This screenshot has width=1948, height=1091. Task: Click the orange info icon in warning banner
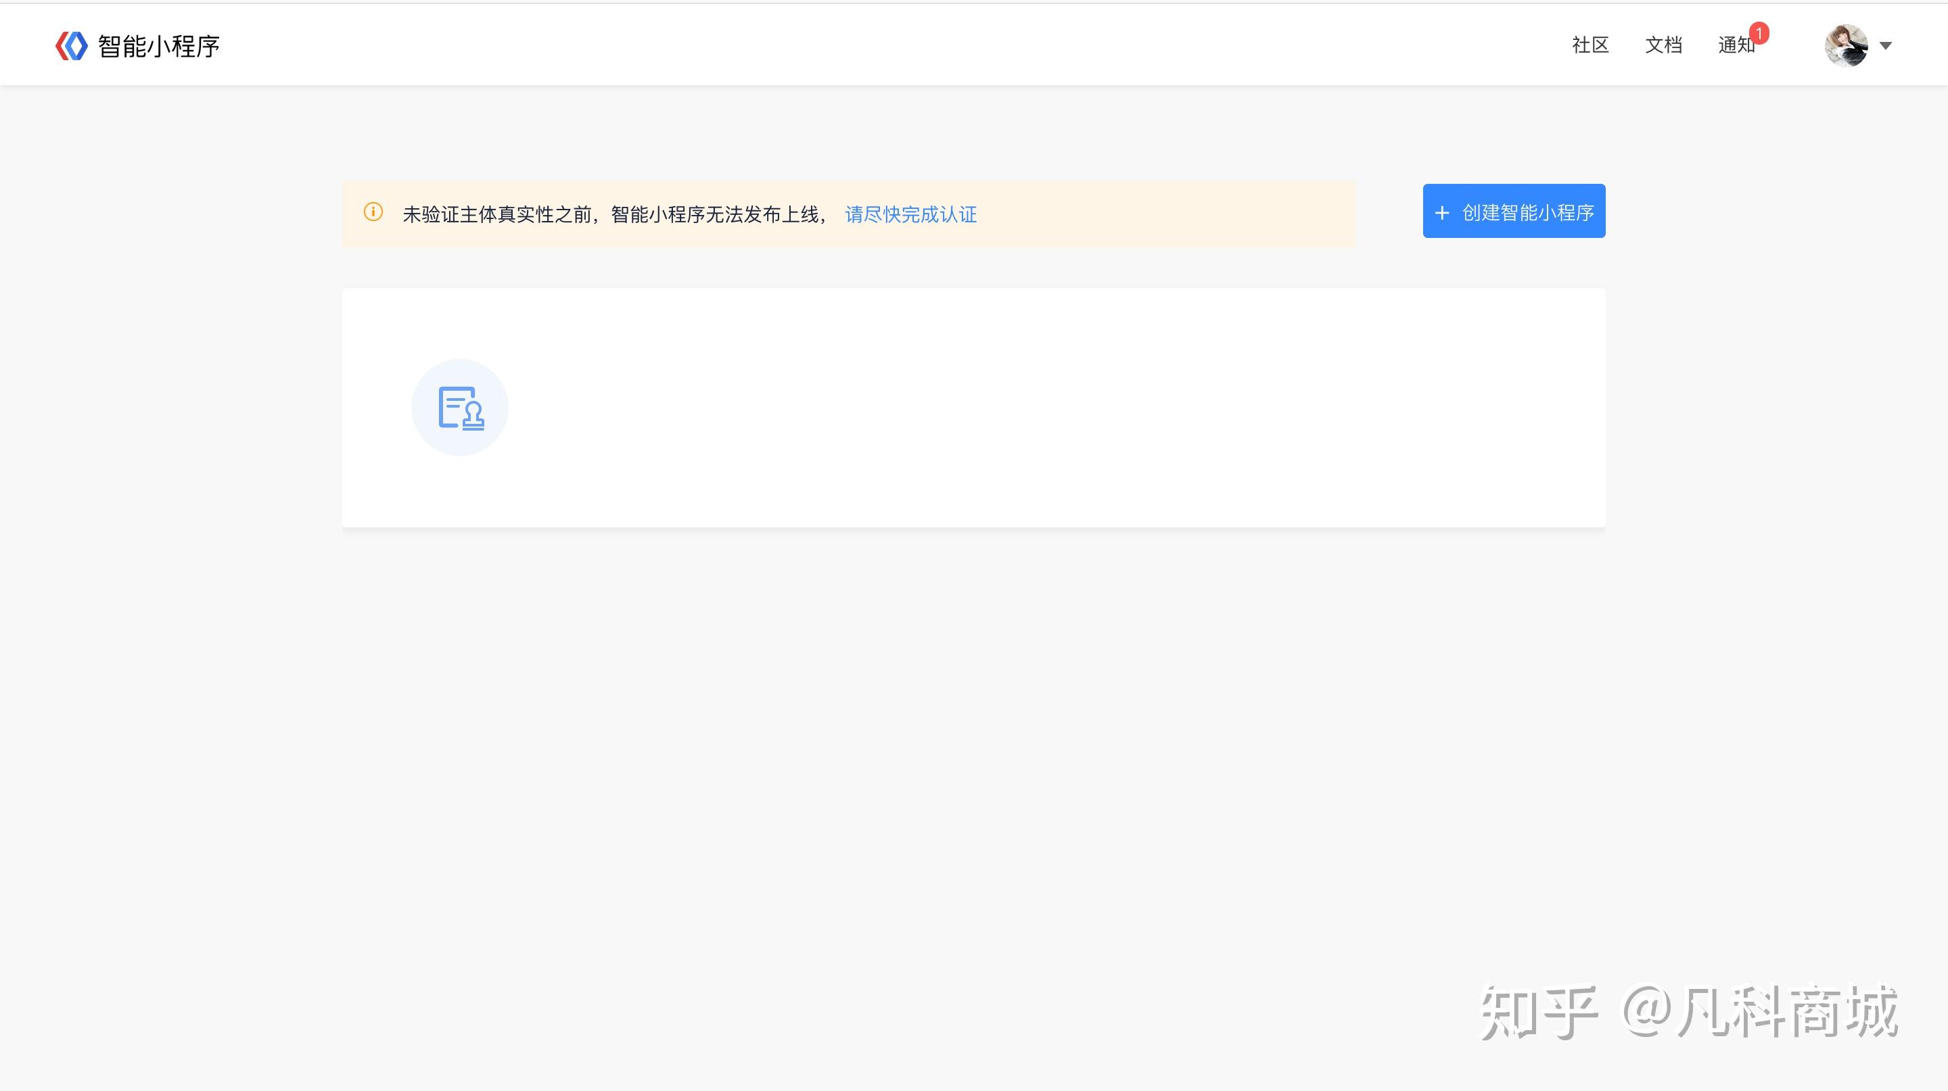373,212
